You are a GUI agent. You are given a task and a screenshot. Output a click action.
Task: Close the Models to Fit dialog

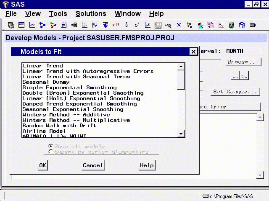click(x=193, y=52)
